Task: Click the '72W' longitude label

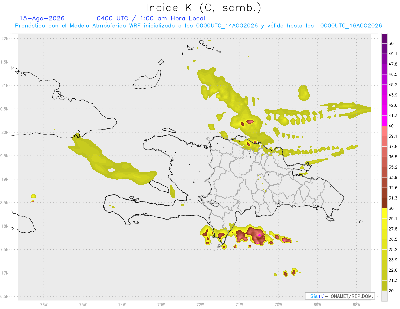Action: coord(200,305)
